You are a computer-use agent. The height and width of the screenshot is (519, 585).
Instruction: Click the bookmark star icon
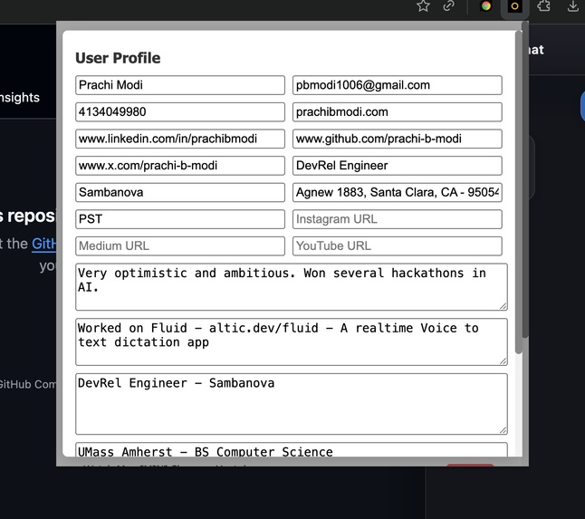(423, 5)
